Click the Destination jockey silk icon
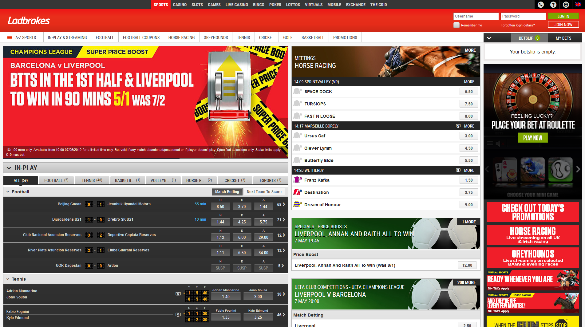Image resolution: width=585 pixels, height=327 pixels. [297, 192]
